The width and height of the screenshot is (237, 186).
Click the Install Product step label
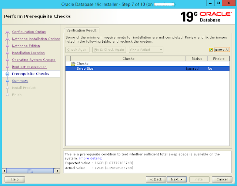[x=24, y=88]
